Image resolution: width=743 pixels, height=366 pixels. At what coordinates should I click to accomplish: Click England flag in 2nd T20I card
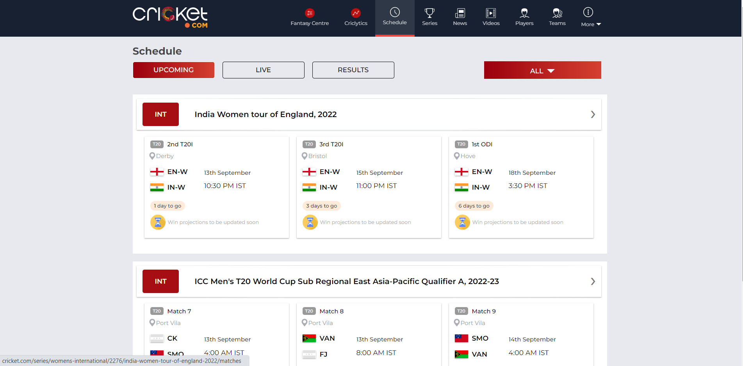(157, 172)
